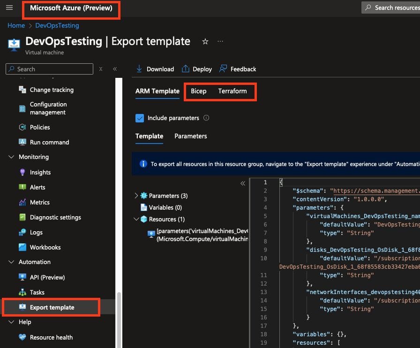Open Policies menu item

click(x=40, y=128)
